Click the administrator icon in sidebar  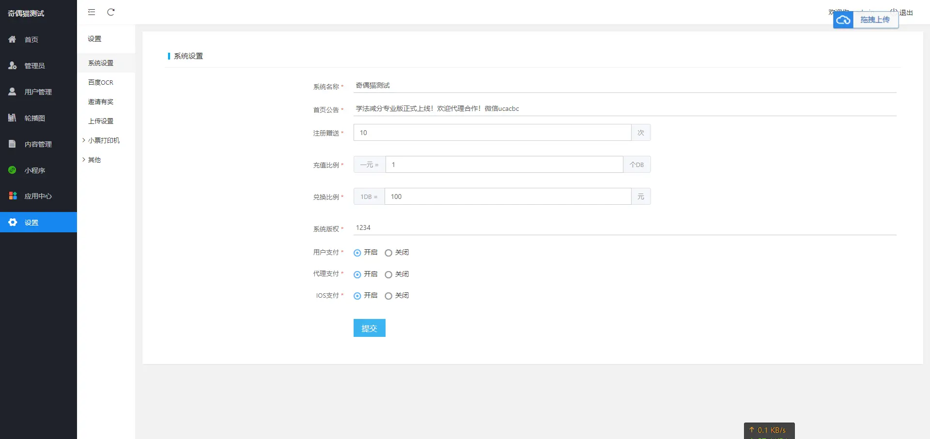pos(13,65)
